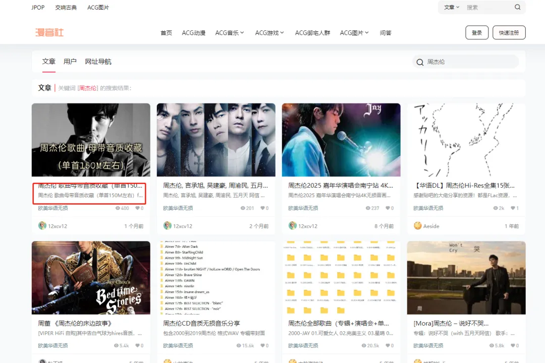The height and width of the screenshot is (363, 545).
Task: Click 欧美华语无损 category under 周杰伦全部歌曲 post
Action: (x=303, y=346)
